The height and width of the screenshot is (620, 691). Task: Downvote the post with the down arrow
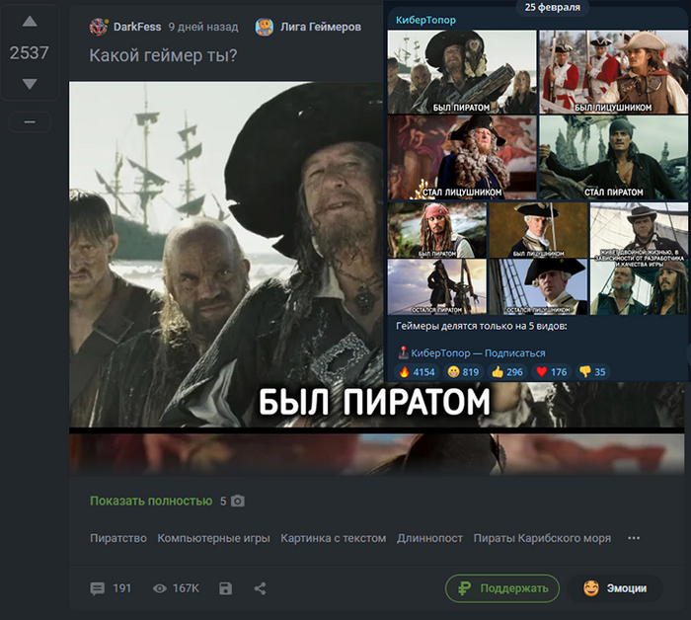tap(30, 84)
